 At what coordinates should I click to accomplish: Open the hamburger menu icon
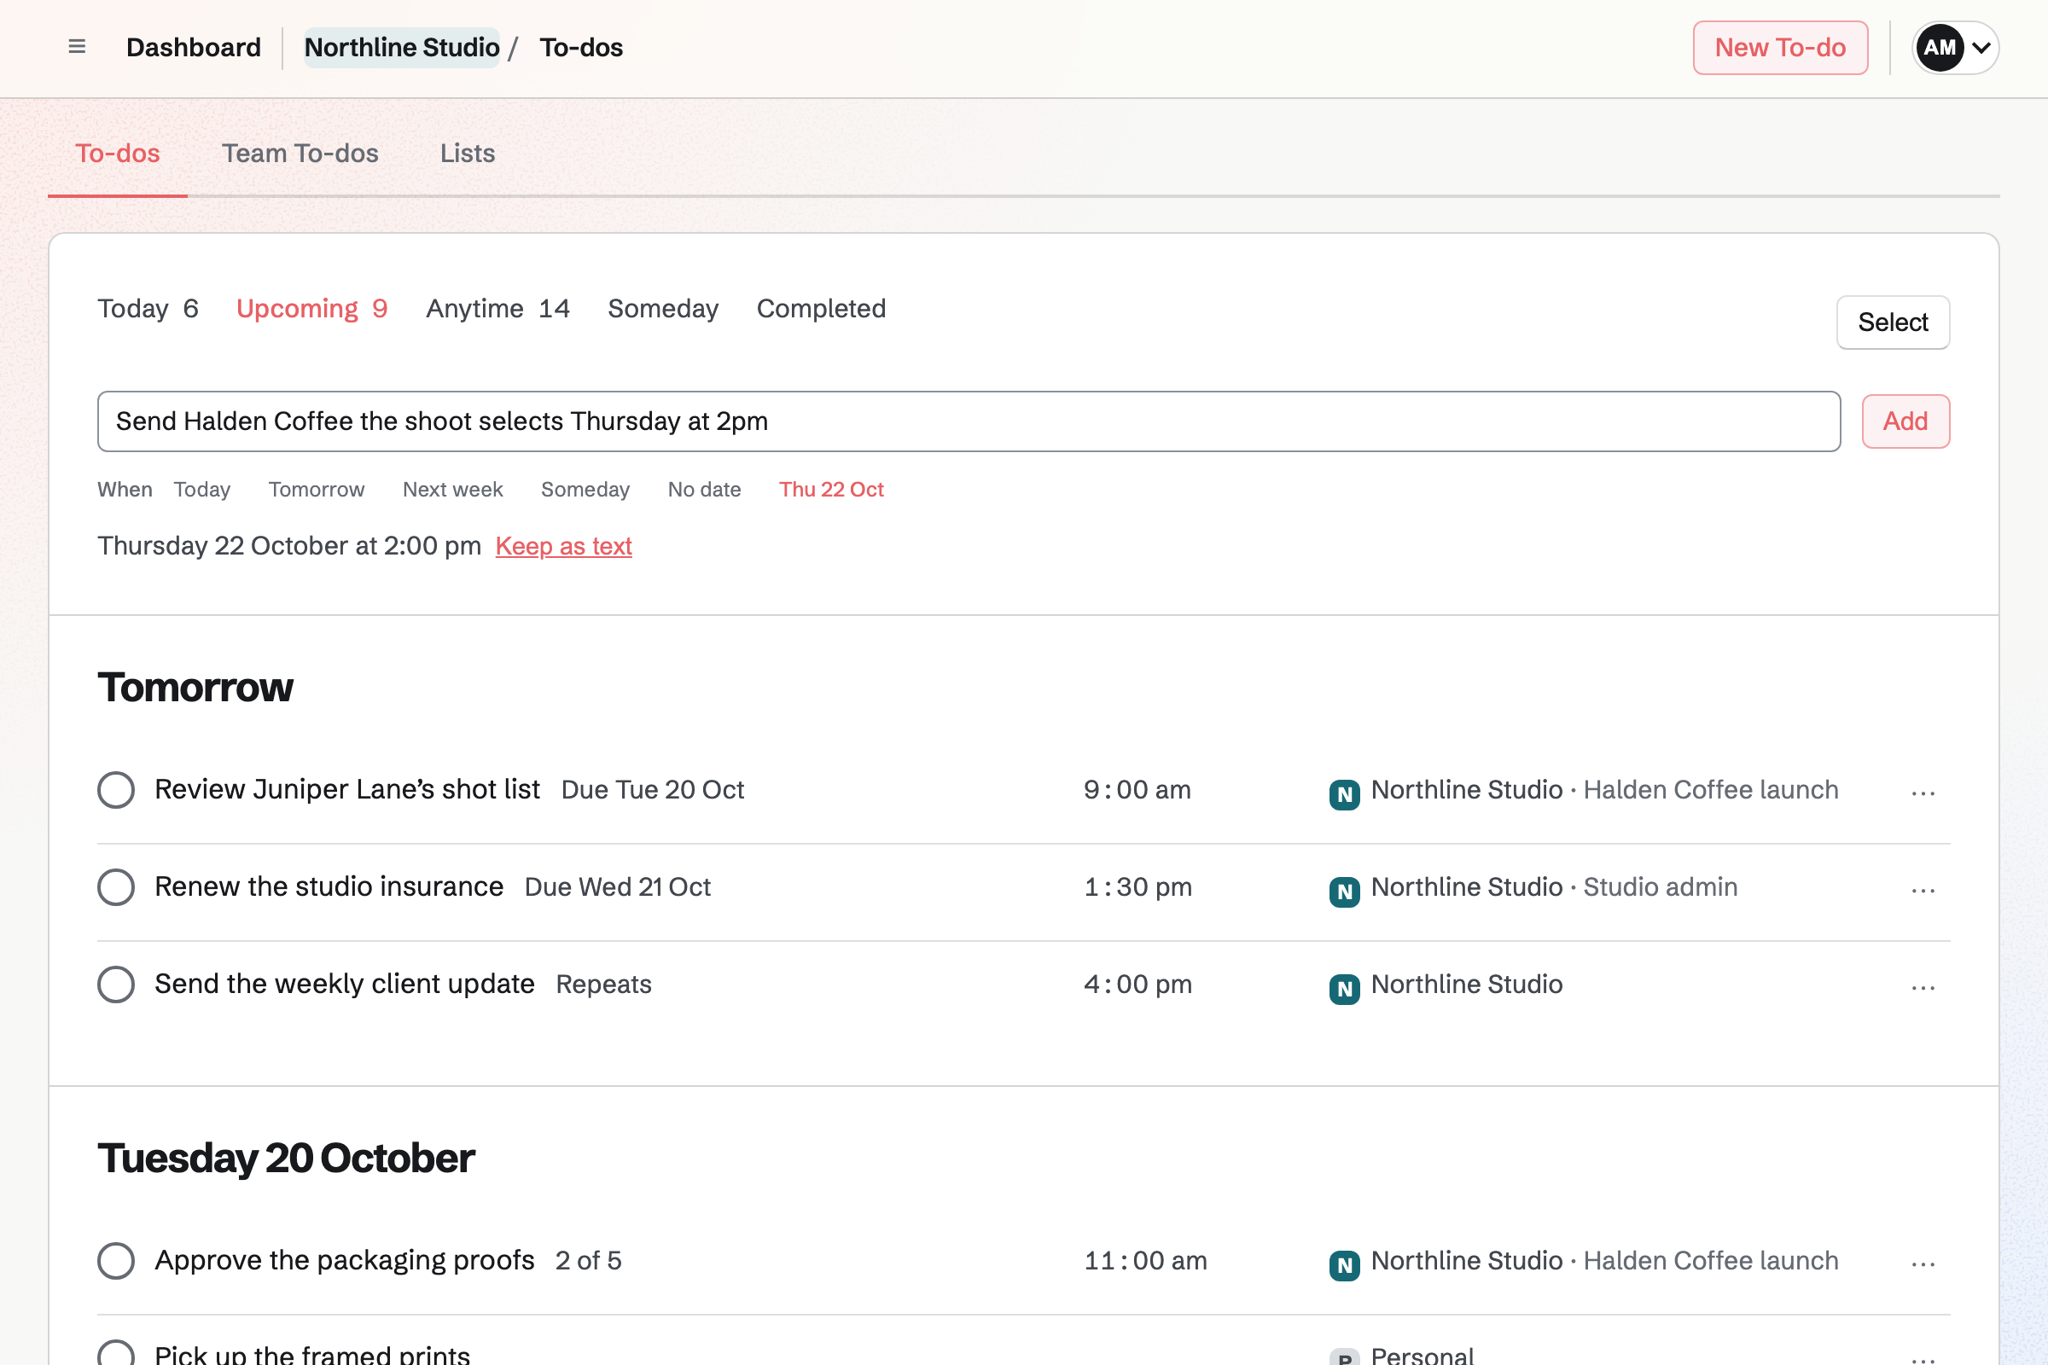click(77, 47)
